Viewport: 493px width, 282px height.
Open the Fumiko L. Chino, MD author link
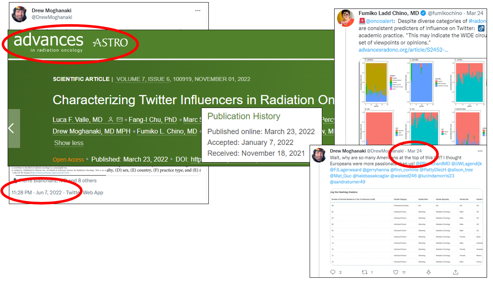click(167, 131)
